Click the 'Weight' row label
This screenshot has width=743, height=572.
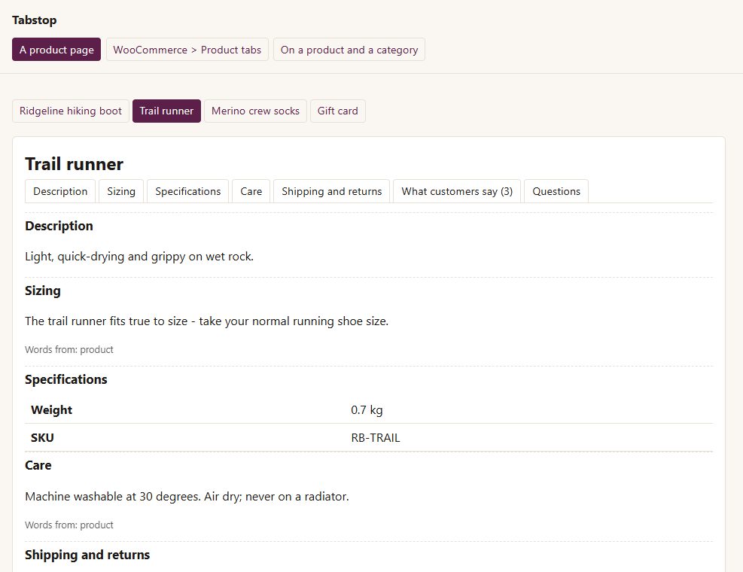click(52, 410)
